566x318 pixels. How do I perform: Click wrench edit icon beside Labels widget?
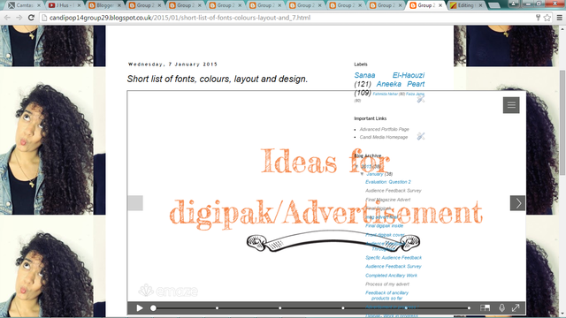(x=421, y=99)
